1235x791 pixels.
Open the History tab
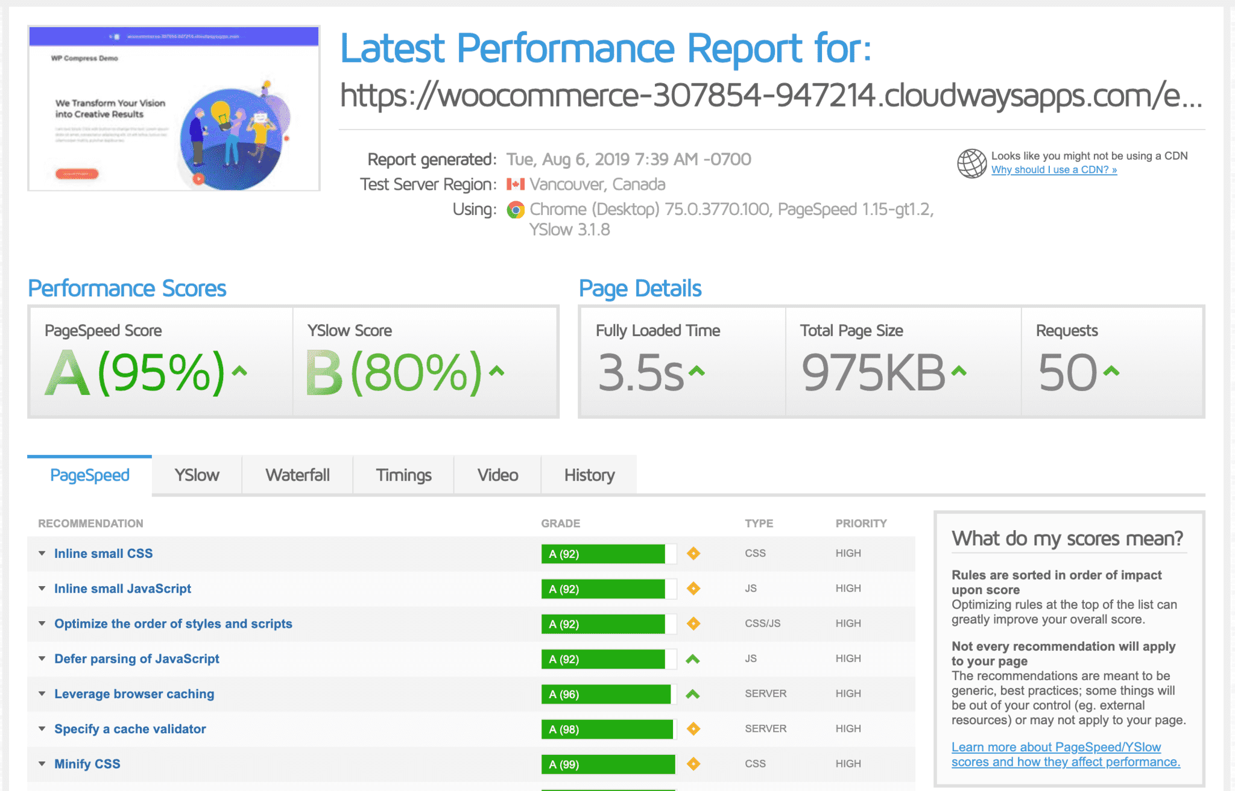(x=589, y=475)
